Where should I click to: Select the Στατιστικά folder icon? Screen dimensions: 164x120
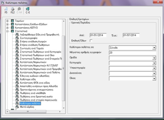pos(13,31)
